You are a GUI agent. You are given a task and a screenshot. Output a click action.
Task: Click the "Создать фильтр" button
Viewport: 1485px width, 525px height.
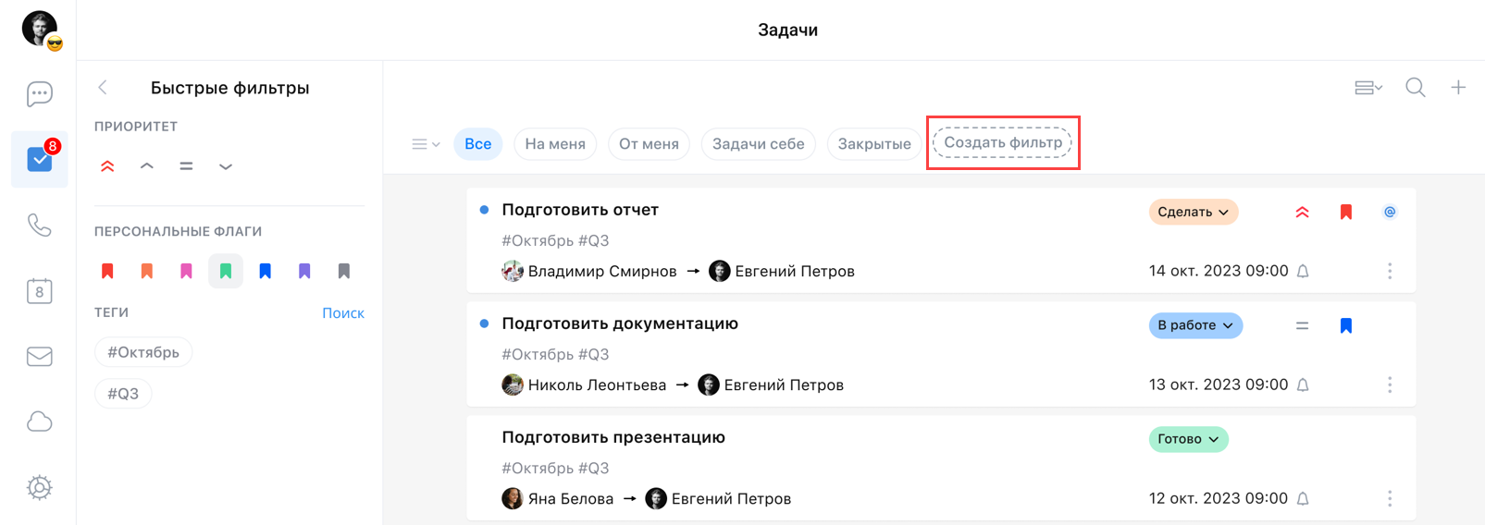pos(1002,142)
